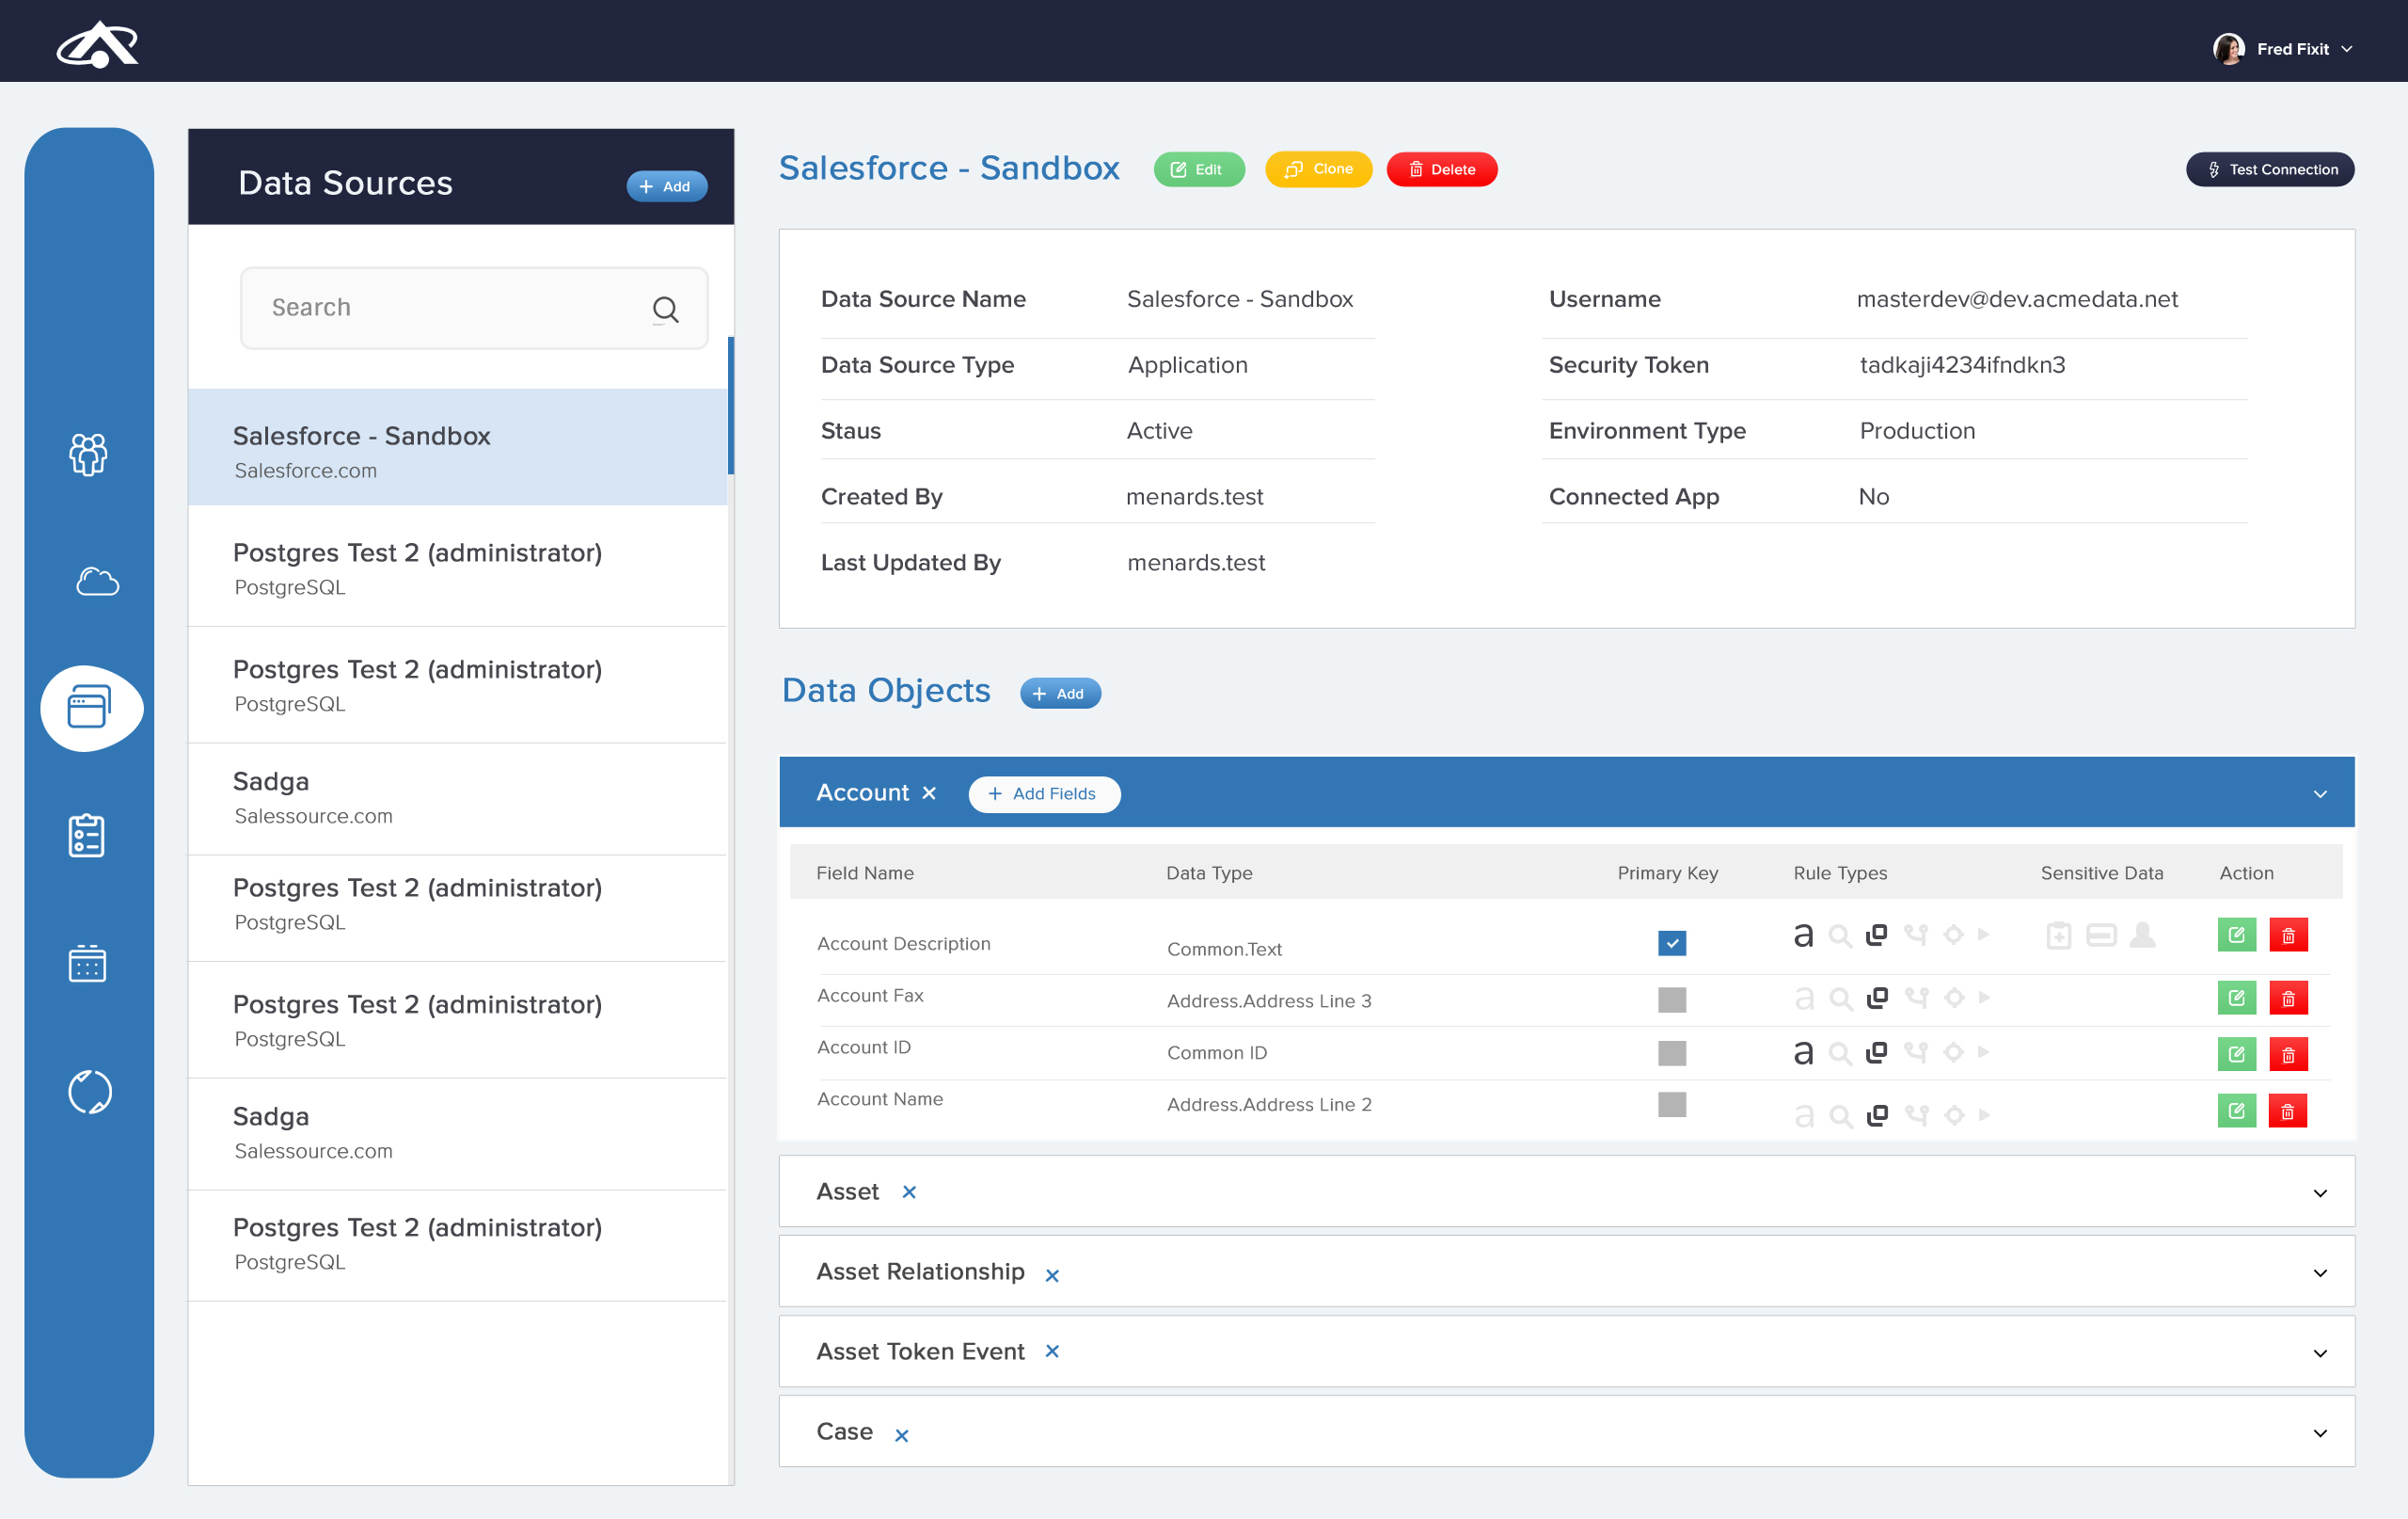The image size is (2408, 1519).
Task: Click the branch rule icon for Account Description
Action: click(x=1916, y=935)
